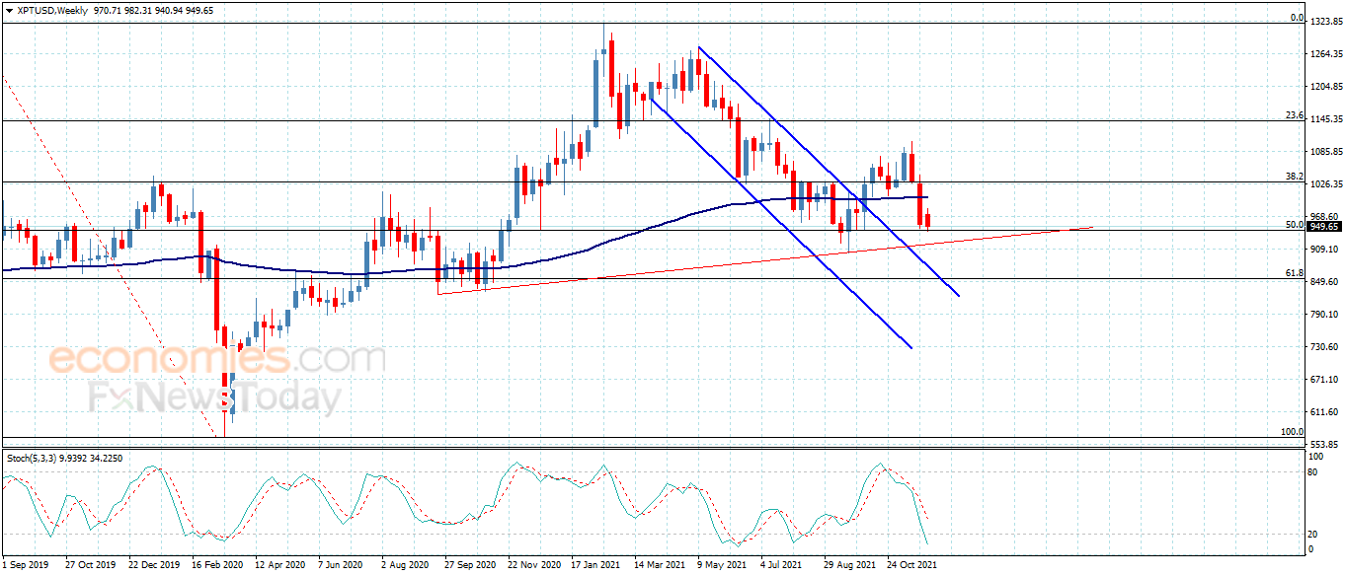
Task: Click the 1204.85 price axis label
Action: click(1325, 86)
